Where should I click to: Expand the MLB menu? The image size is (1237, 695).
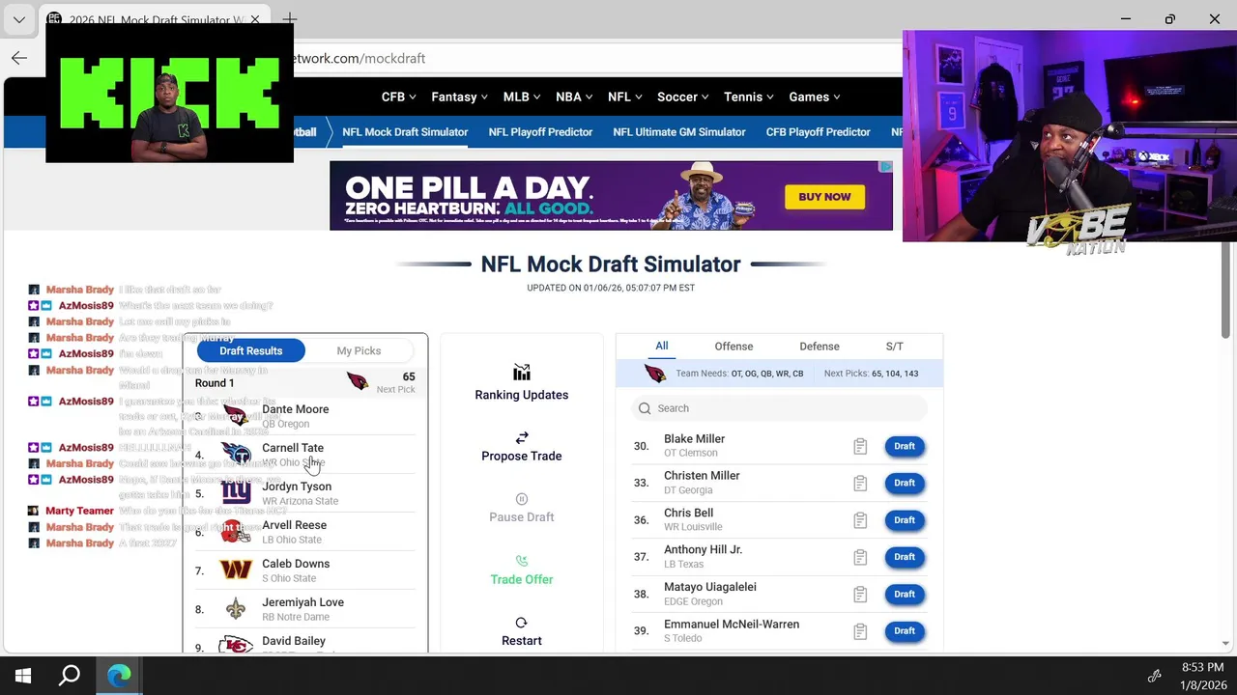pos(522,97)
